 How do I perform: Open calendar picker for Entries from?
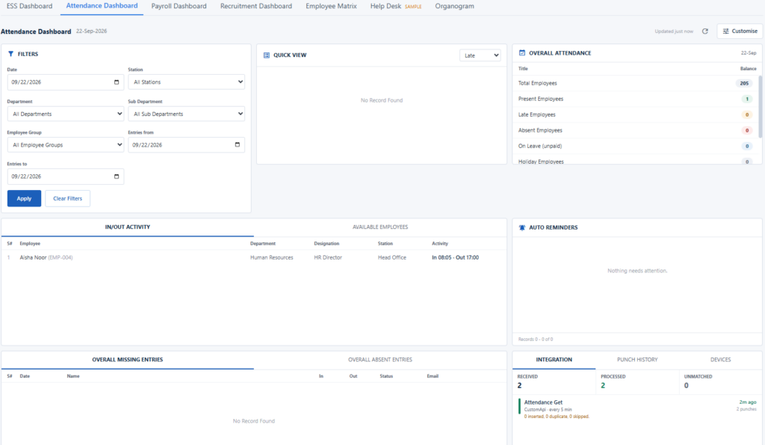(x=237, y=144)
